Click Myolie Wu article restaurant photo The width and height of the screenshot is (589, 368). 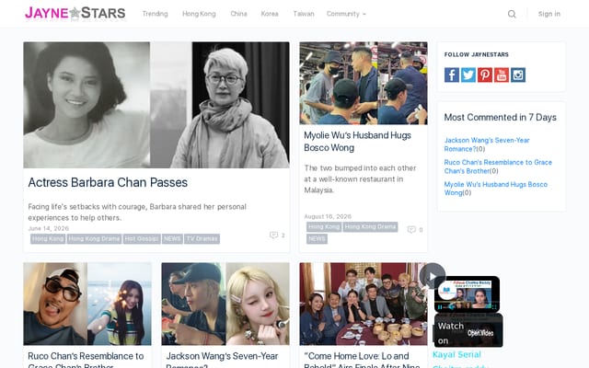(364, 83)
